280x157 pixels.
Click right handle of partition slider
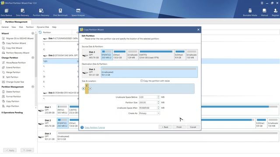[x=90, y=89]
